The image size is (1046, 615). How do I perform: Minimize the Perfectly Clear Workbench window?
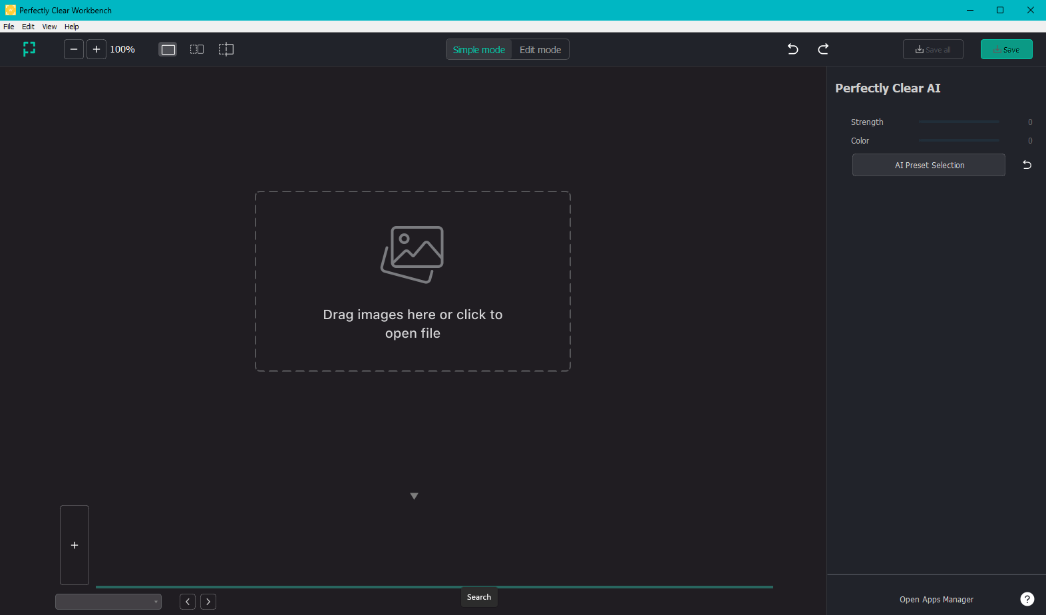coord(969,10)
